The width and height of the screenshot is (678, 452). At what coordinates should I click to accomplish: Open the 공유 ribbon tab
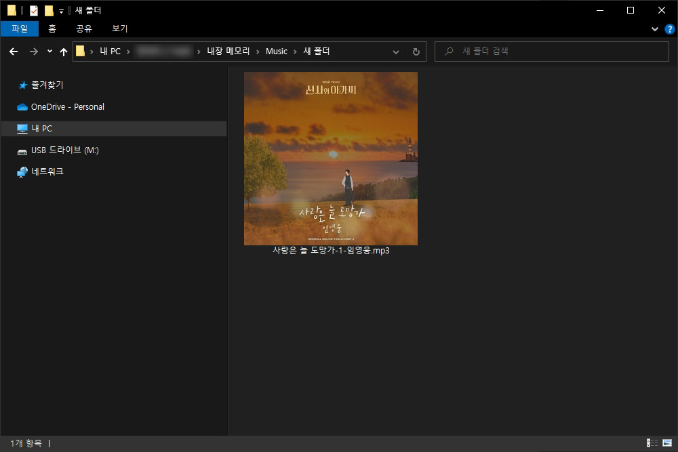(84, 28)
